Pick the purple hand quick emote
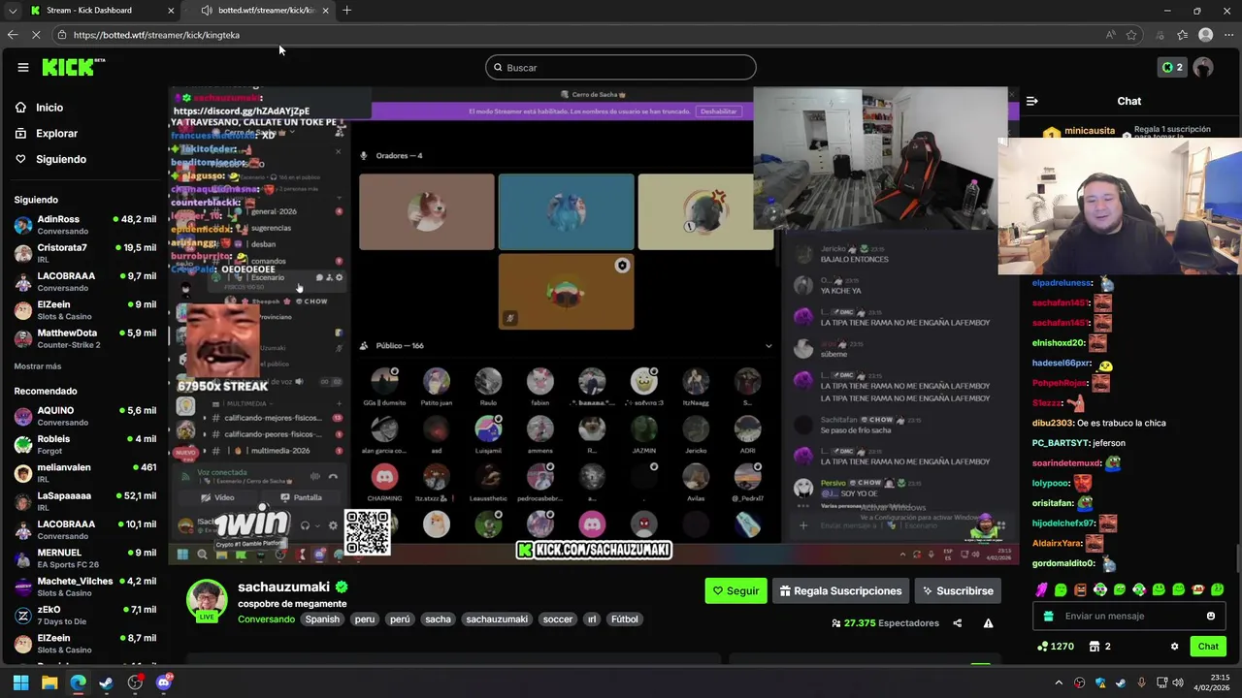 [1041, 589]
